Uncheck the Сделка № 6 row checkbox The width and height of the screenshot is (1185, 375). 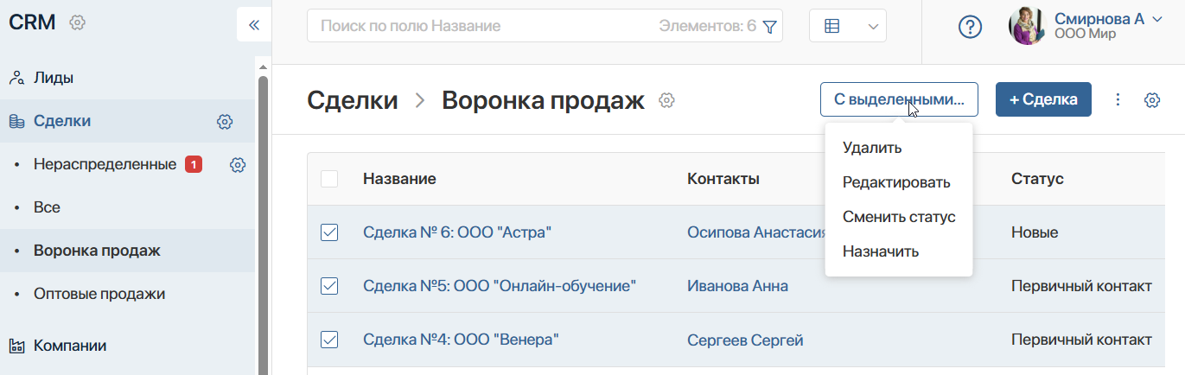tap(329, 232)
